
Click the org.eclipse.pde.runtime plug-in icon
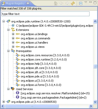(8, 21)
